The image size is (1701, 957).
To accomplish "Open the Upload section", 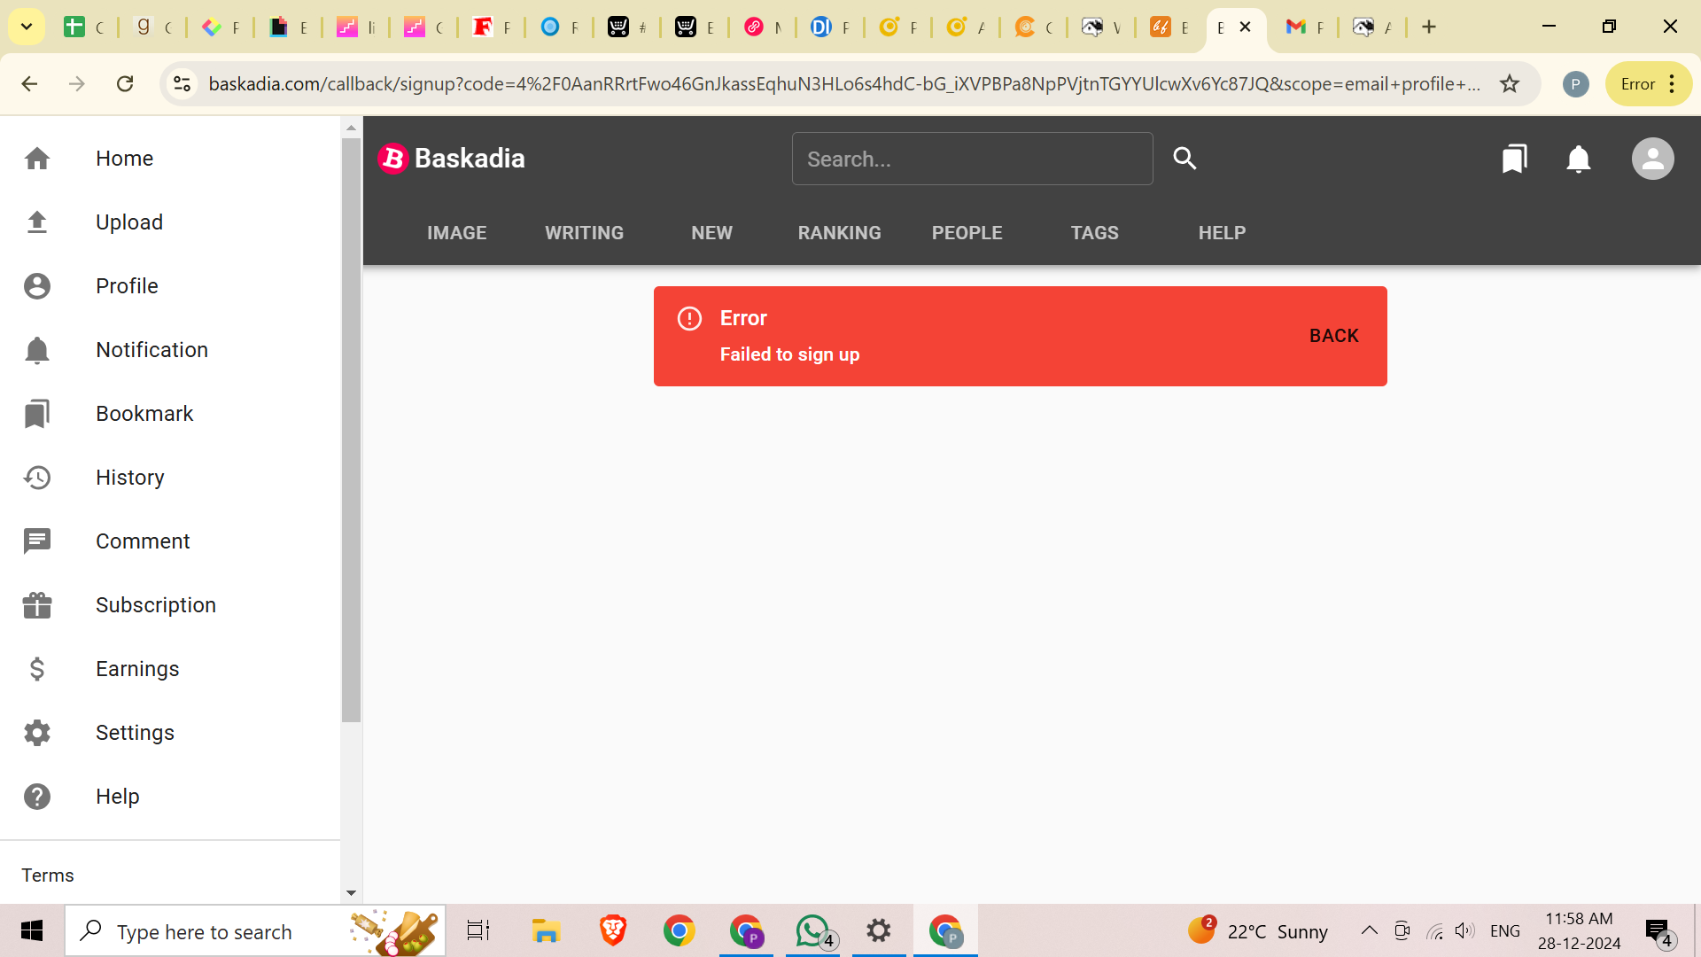I will (x=129, y=222).
